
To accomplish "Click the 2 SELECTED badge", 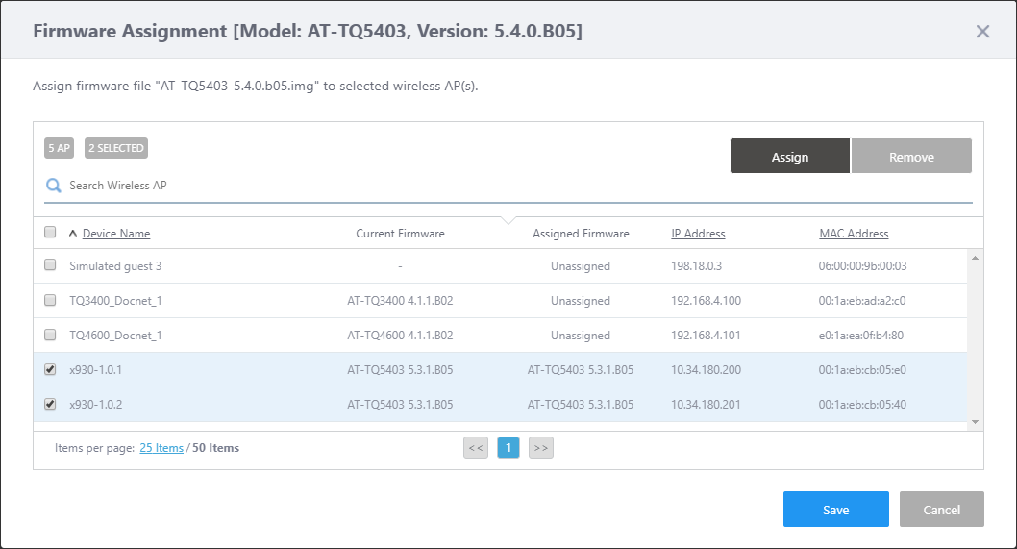I will click(x=116, y=148).
